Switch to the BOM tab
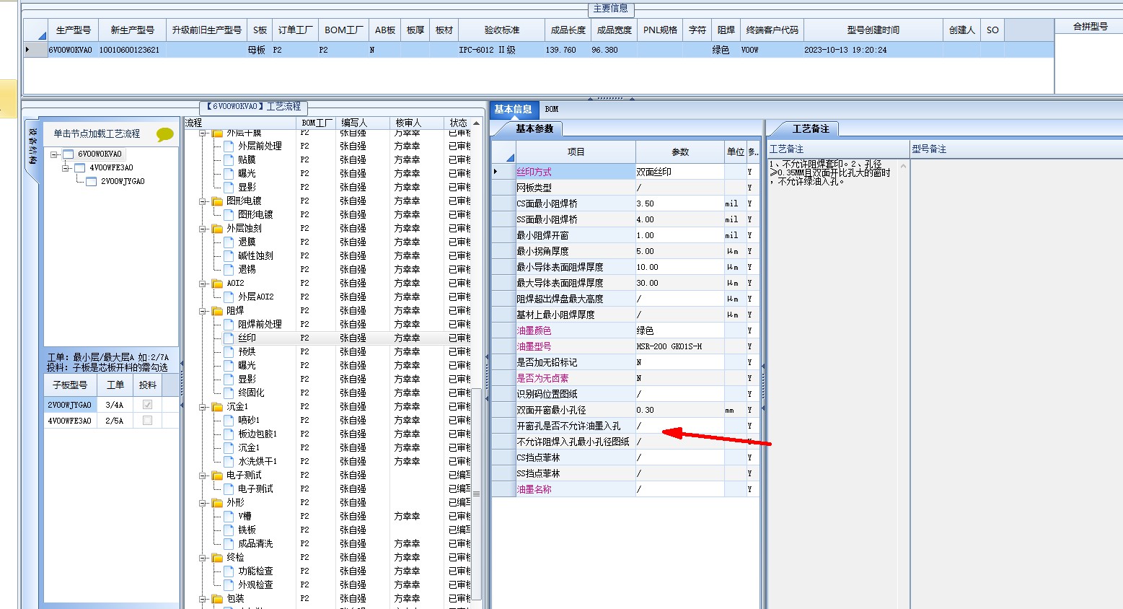1123x609 pixels. (552, 109)
